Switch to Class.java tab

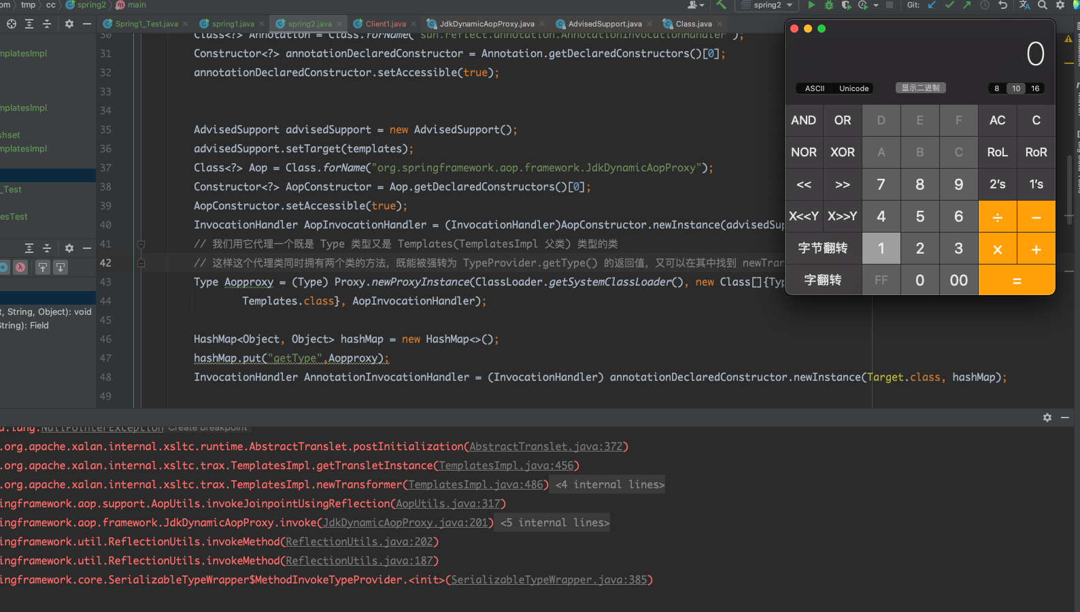(x=694, y=24)
